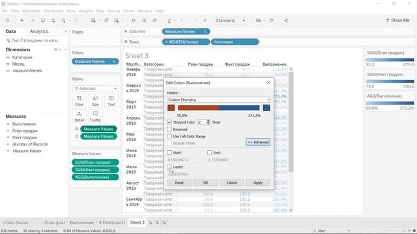This screenshot has height=234, width=417.
Task: Open the Analytics pane dropdown arrow
Action: click(x=65, y=31)
